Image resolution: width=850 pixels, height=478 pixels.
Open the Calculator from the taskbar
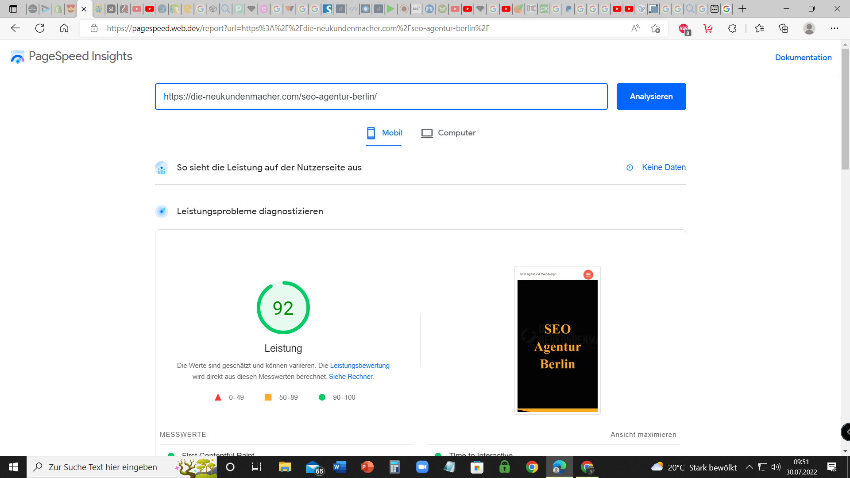click(x=394, y=467)
